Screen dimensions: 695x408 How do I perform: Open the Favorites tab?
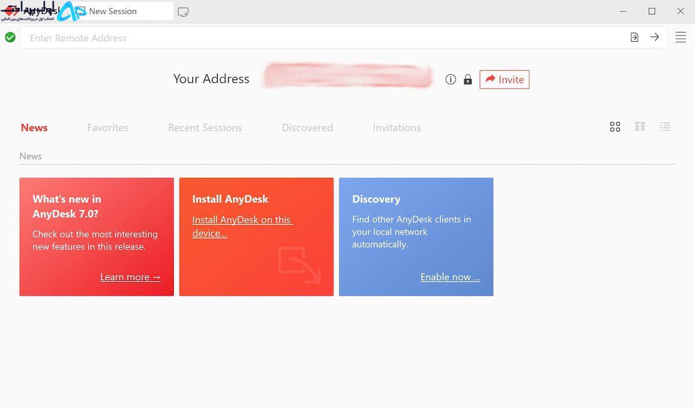pyautogui.click(x=108, y=128)
